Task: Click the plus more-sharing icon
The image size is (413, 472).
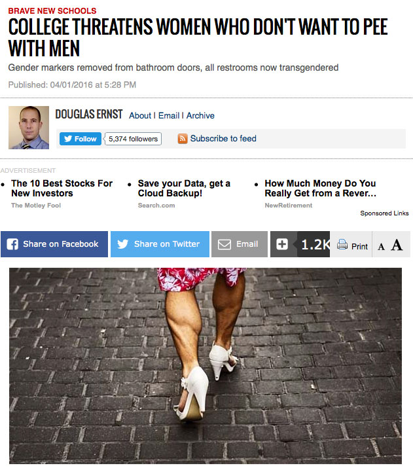Action: click(x=282, y=244)
